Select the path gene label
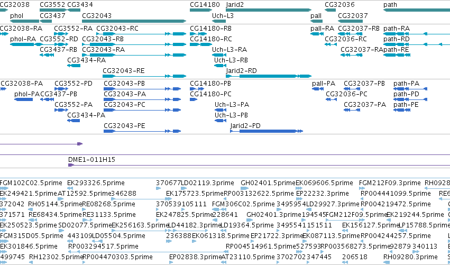This screenshot has width=450, height=265. [x=390, y=5]
